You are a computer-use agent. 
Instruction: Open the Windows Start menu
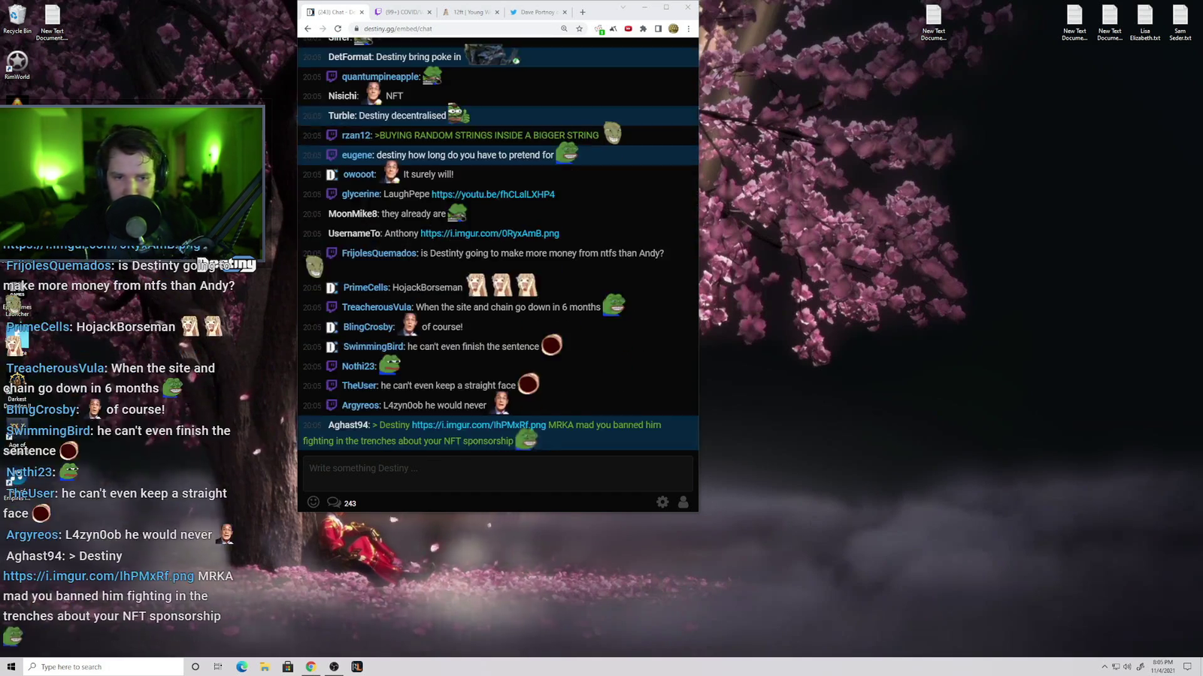coord(11,666)
